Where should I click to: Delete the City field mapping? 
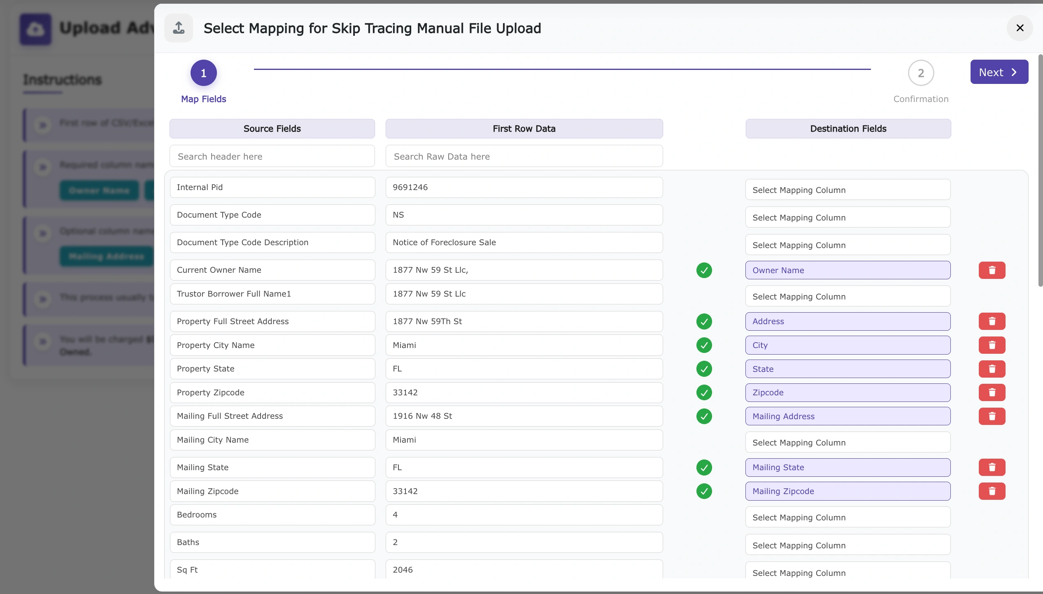(x=992, y=345)
